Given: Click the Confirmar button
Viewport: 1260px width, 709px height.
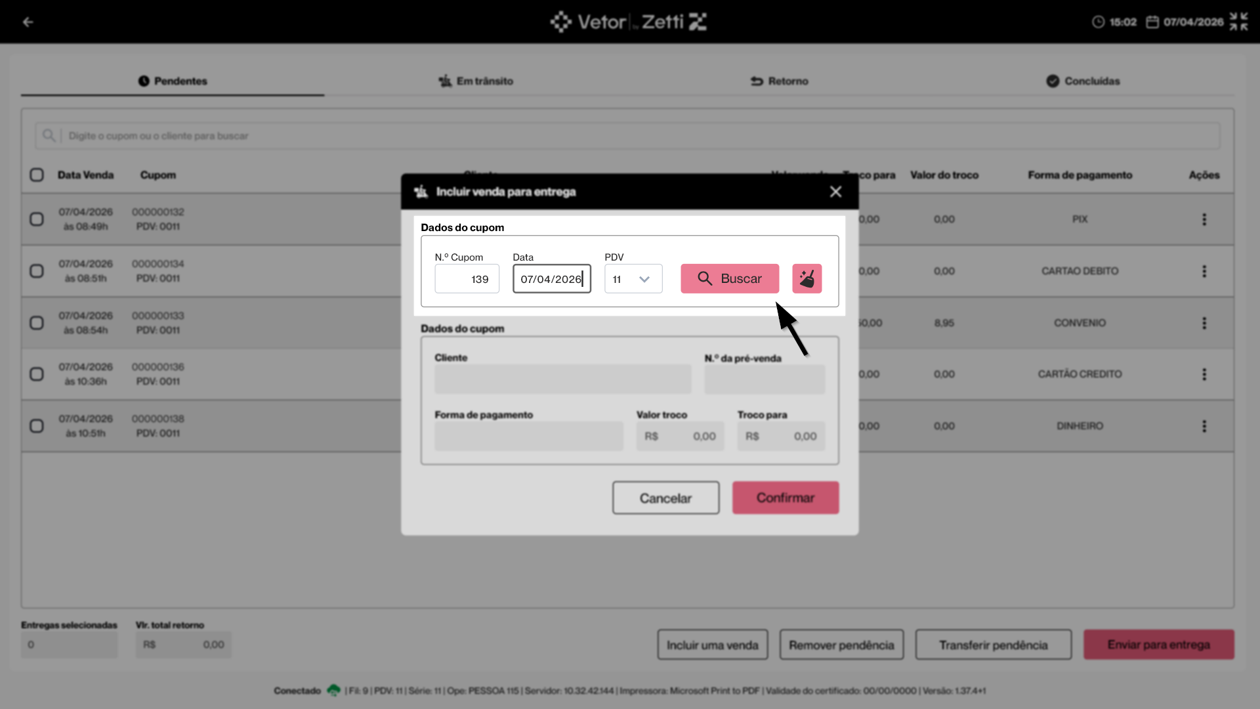Looking at the screenshot, I should [x=786, y=498].
